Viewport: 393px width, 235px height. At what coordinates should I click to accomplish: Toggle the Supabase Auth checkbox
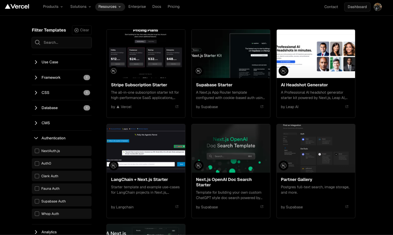37,201
